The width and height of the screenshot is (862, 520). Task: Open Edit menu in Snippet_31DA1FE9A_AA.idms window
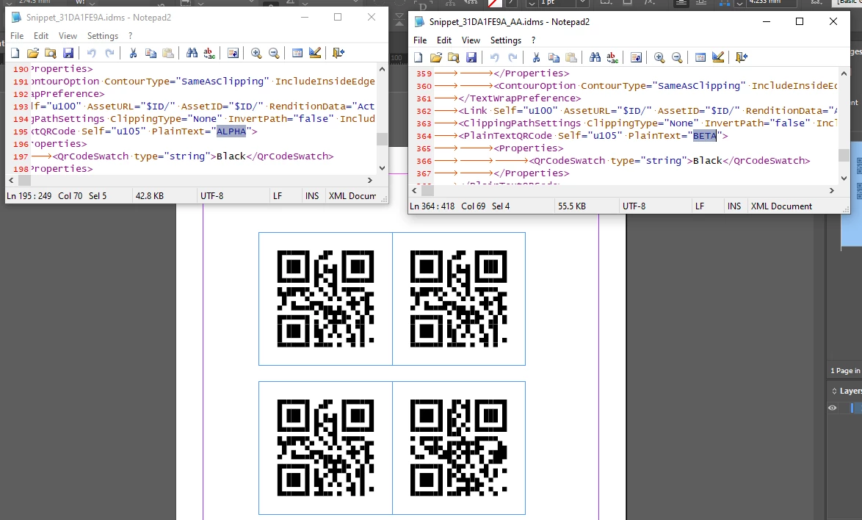click(444, 40)
